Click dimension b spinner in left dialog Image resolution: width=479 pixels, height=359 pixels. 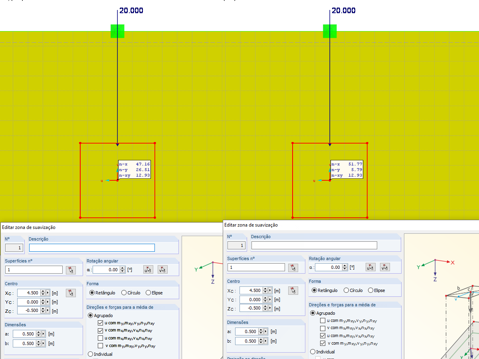(39, 343)
